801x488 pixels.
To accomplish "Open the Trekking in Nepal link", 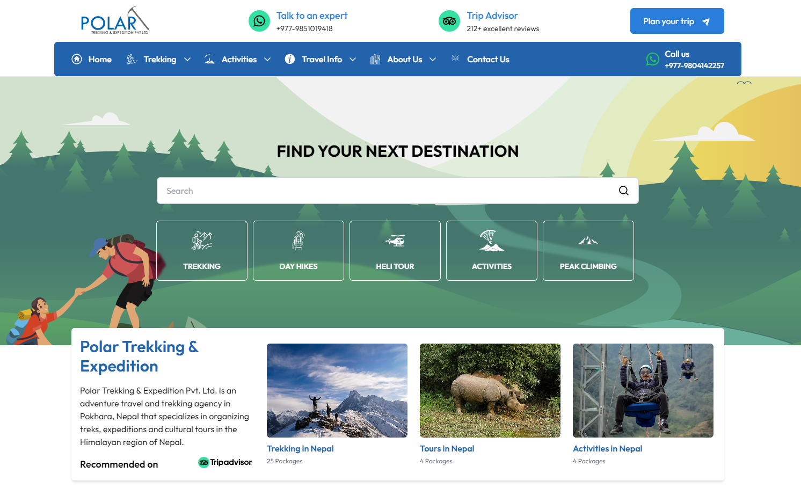I will click(300, 448).
